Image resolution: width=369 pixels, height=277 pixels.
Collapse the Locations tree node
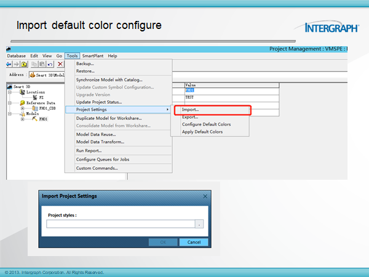pos(10,92)
